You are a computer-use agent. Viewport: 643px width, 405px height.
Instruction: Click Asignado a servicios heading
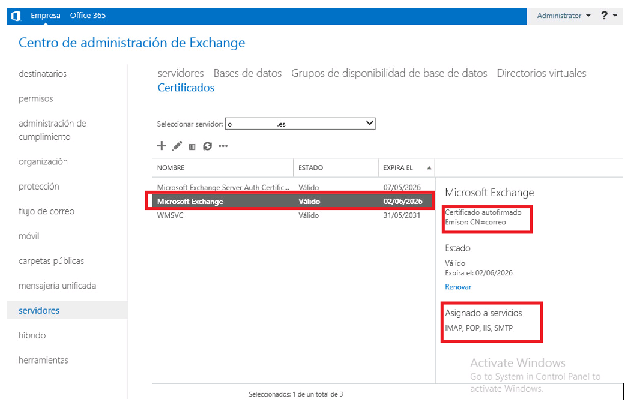[483, 313]
